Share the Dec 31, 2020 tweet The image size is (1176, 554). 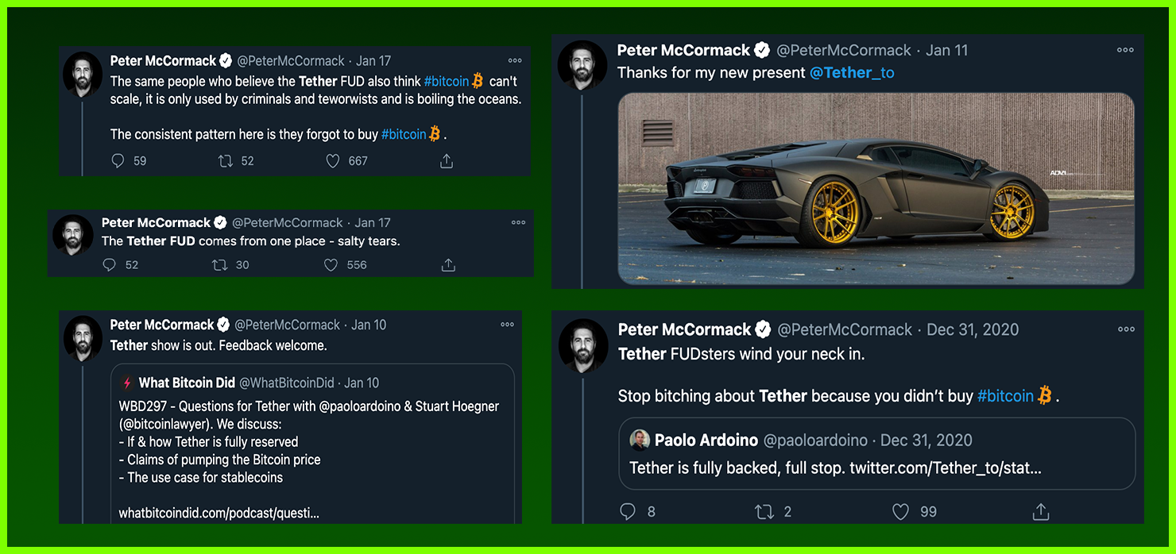[1041, 512]
